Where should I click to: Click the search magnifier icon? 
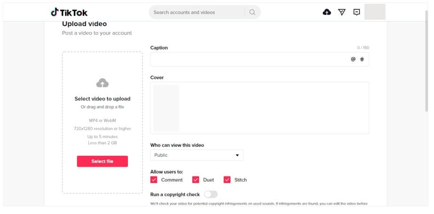click(253, 12)
